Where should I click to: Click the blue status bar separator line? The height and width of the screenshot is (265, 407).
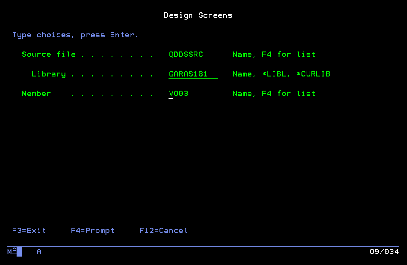[203, 246]
